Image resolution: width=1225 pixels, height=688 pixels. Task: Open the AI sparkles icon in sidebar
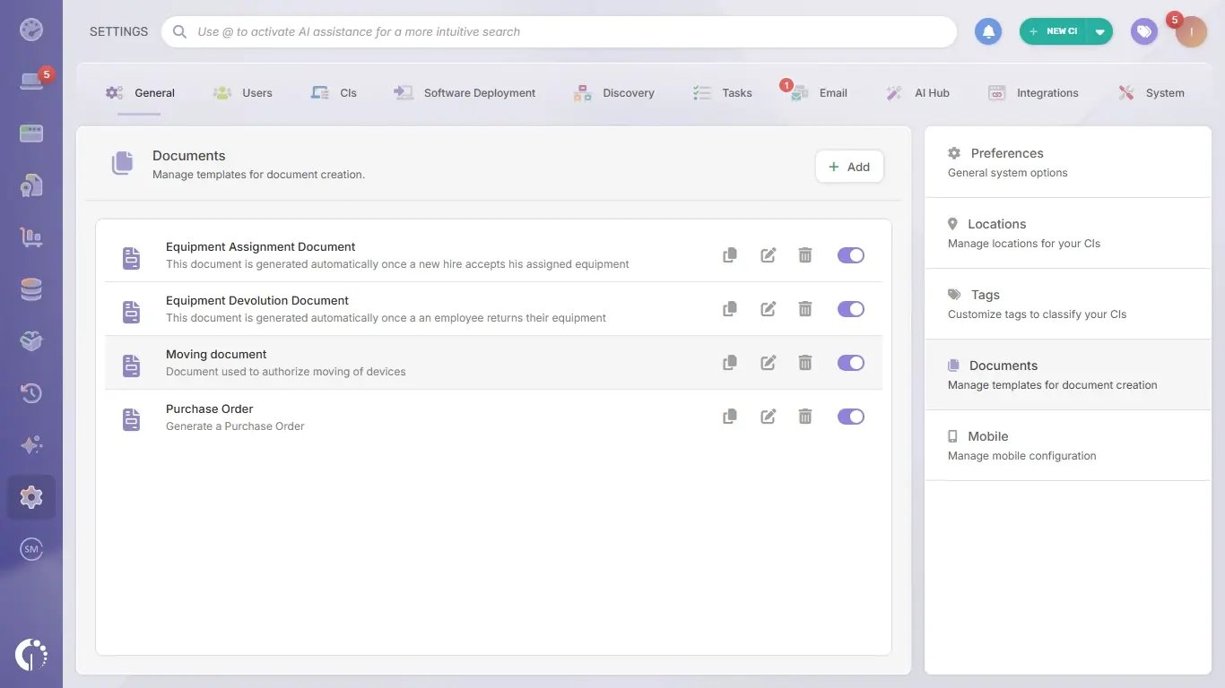pos(31,445)
